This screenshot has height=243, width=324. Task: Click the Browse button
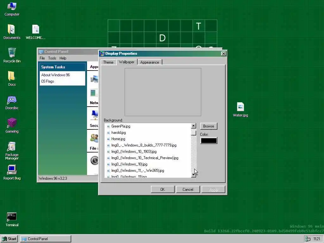[209, 126]
